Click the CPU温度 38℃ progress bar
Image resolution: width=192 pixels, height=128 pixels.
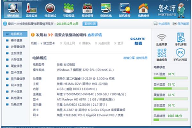point(171,78)
